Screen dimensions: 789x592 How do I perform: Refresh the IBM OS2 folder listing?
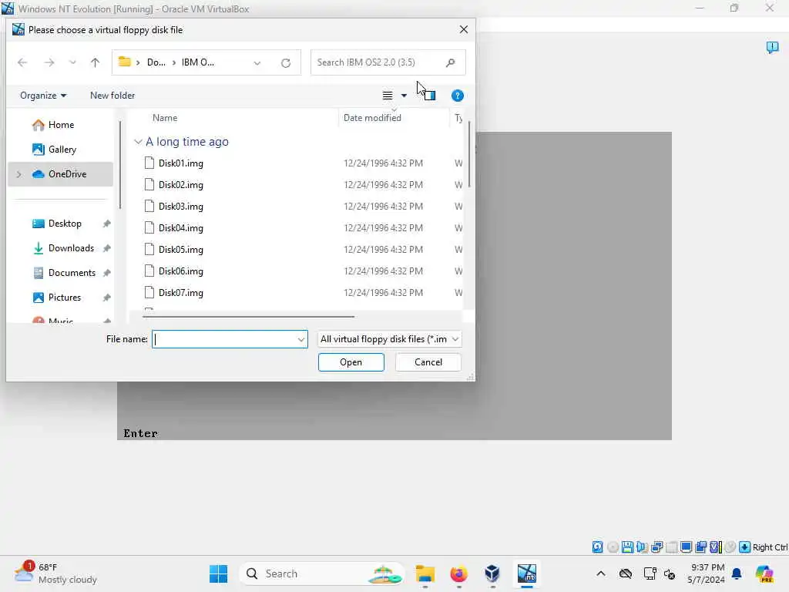coord(286,63)
